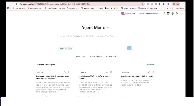Open the Looker bookmark
Image resolution: width=194 pixels, height=106 pixels.
pyautogui.click(x=100, y=8)
